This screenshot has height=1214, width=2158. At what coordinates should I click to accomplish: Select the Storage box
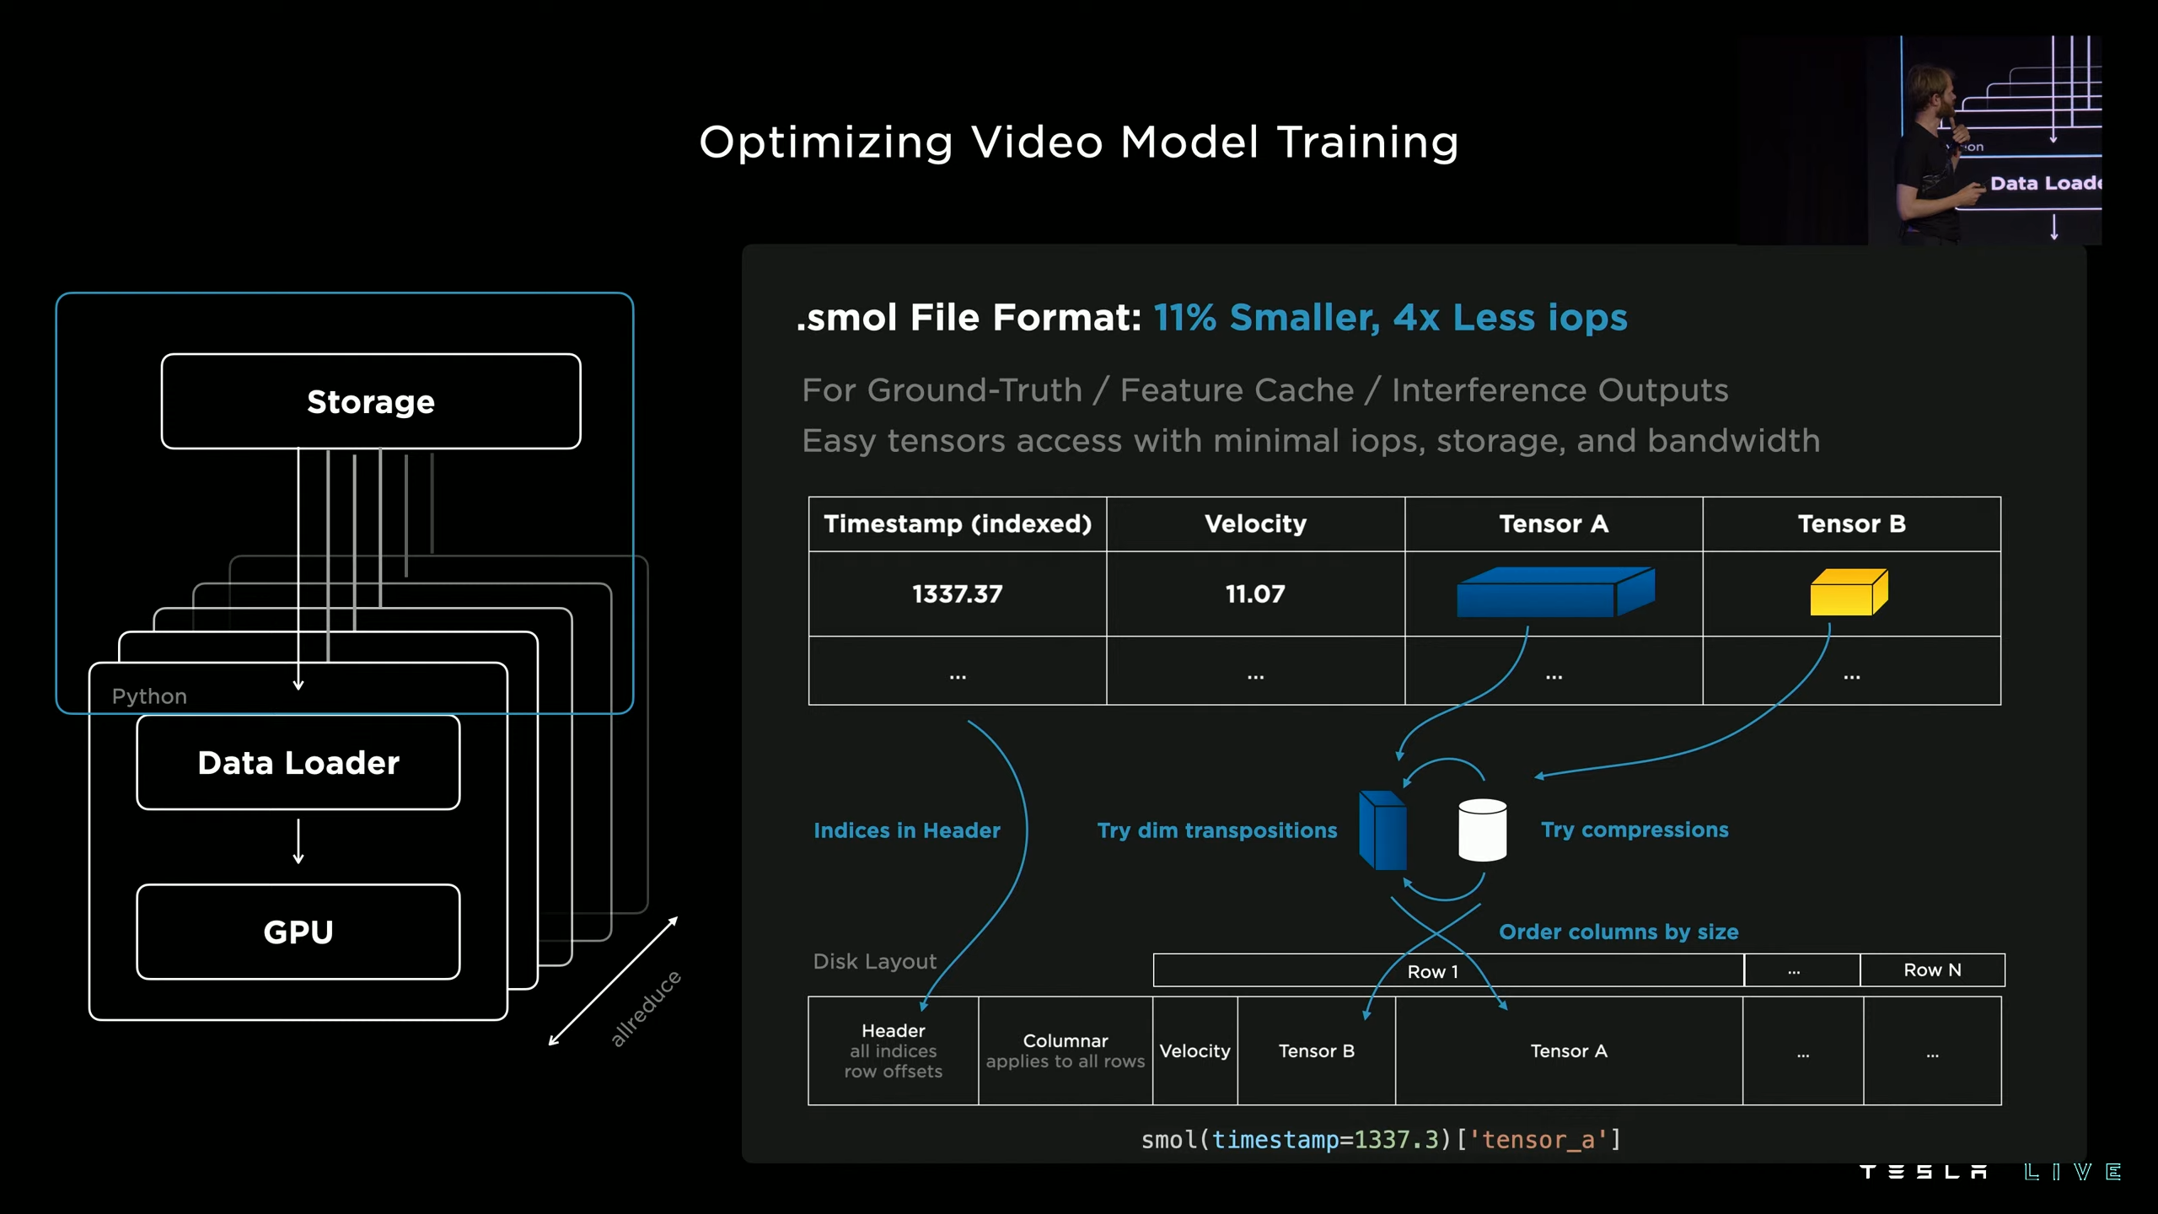coord(371,401)
